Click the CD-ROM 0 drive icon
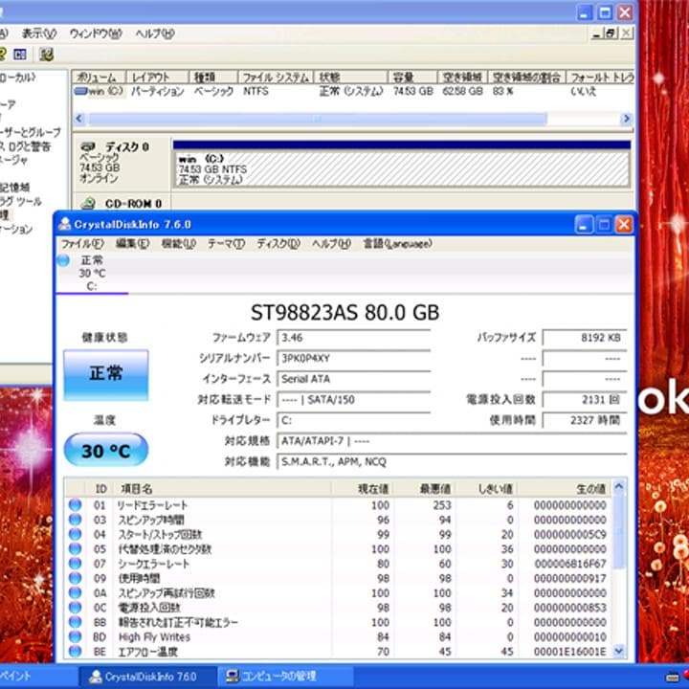Image resolution: width=689 pixels, height=689 pixels. click(88, 204)
